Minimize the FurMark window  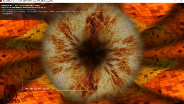coord(169,1)
